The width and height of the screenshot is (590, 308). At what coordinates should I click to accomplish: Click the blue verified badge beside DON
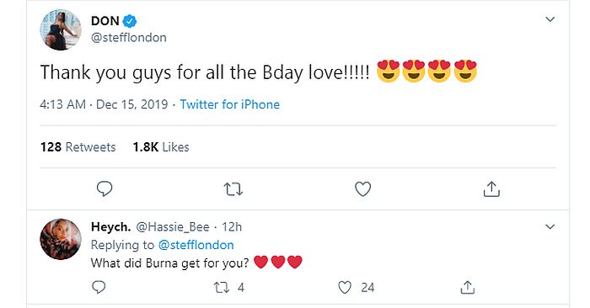pos(130,21)
